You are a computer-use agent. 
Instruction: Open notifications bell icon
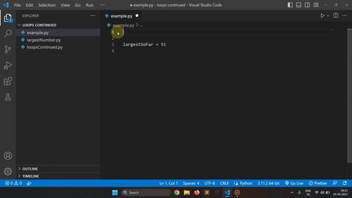click(x=345, y=183)
